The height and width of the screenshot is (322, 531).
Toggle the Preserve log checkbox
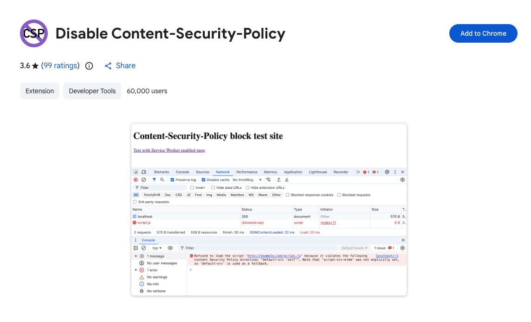coord(172,180)
